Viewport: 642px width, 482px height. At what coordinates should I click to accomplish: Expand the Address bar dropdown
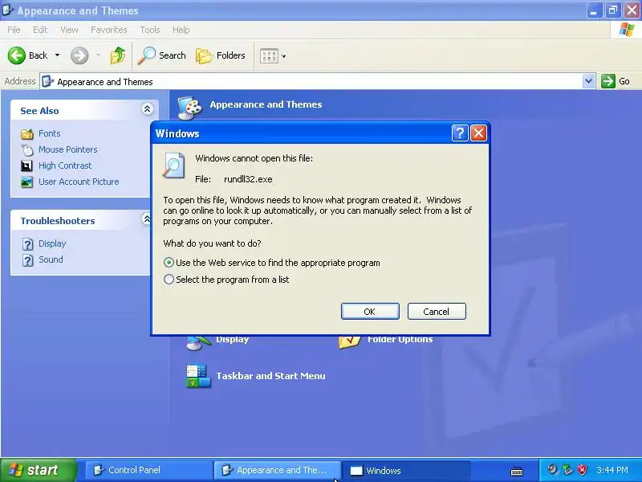click(588, 81)
